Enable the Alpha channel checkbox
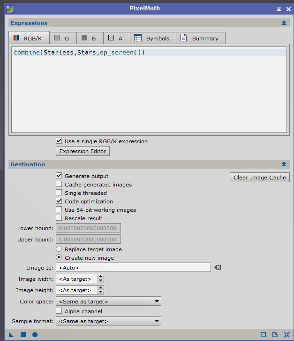This screenshot has height=341, width=294. [x=59, y=311]
